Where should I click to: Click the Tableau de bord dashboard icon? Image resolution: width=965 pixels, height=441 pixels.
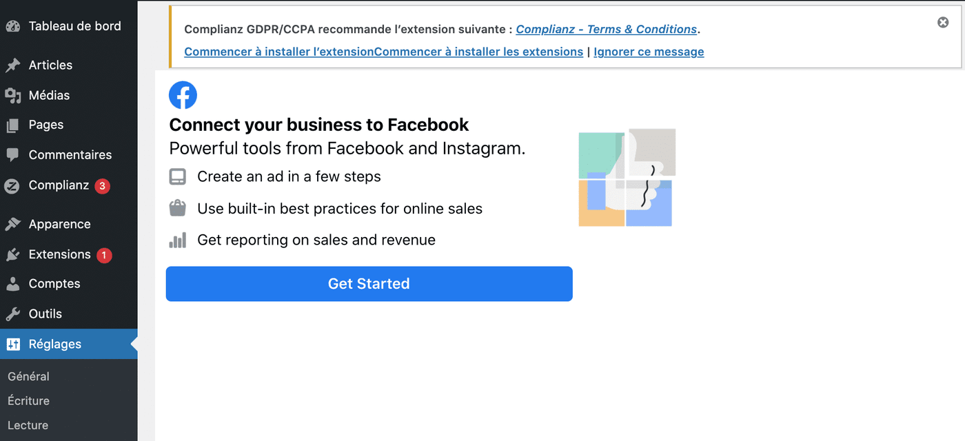click(12, 25)
